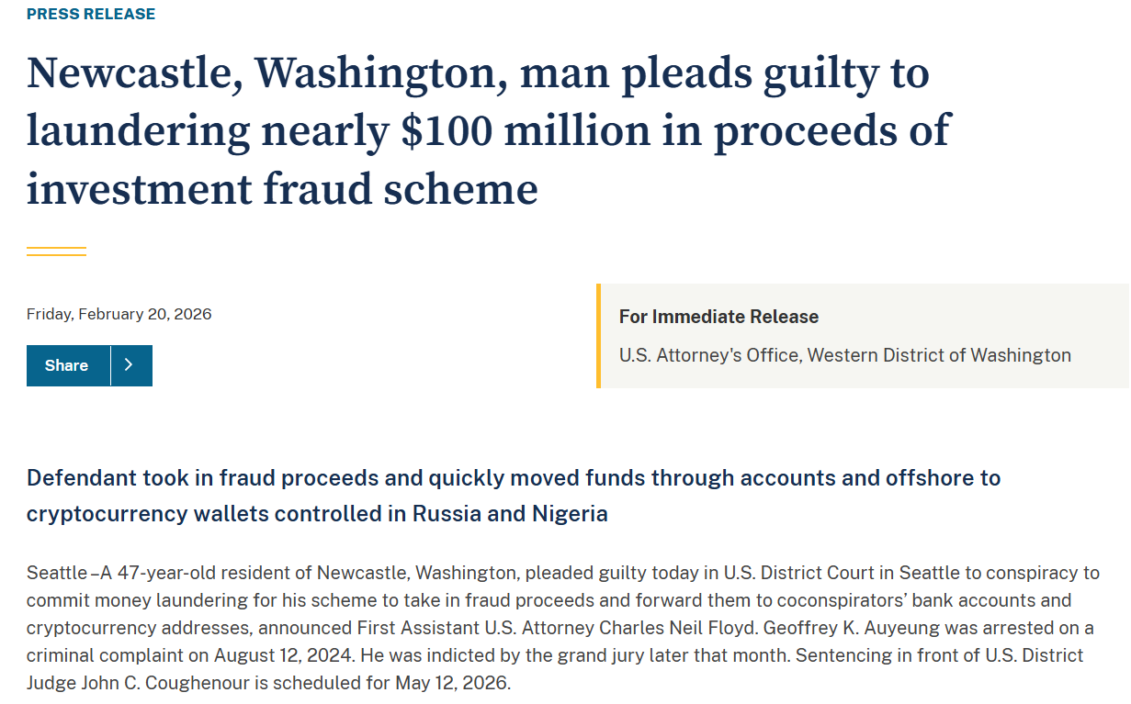Screen dimensions: 1131x704
Task: Click Russia and Nigeria in the subheading
Action: tap(510, 514)
